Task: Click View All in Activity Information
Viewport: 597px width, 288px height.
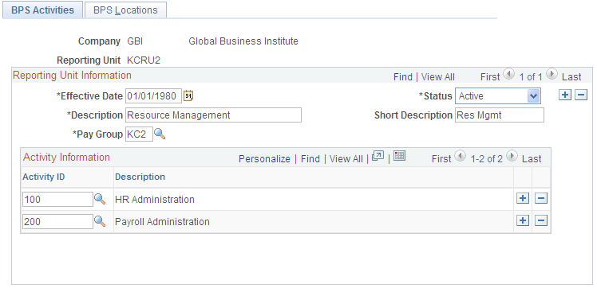Action: 346,159
